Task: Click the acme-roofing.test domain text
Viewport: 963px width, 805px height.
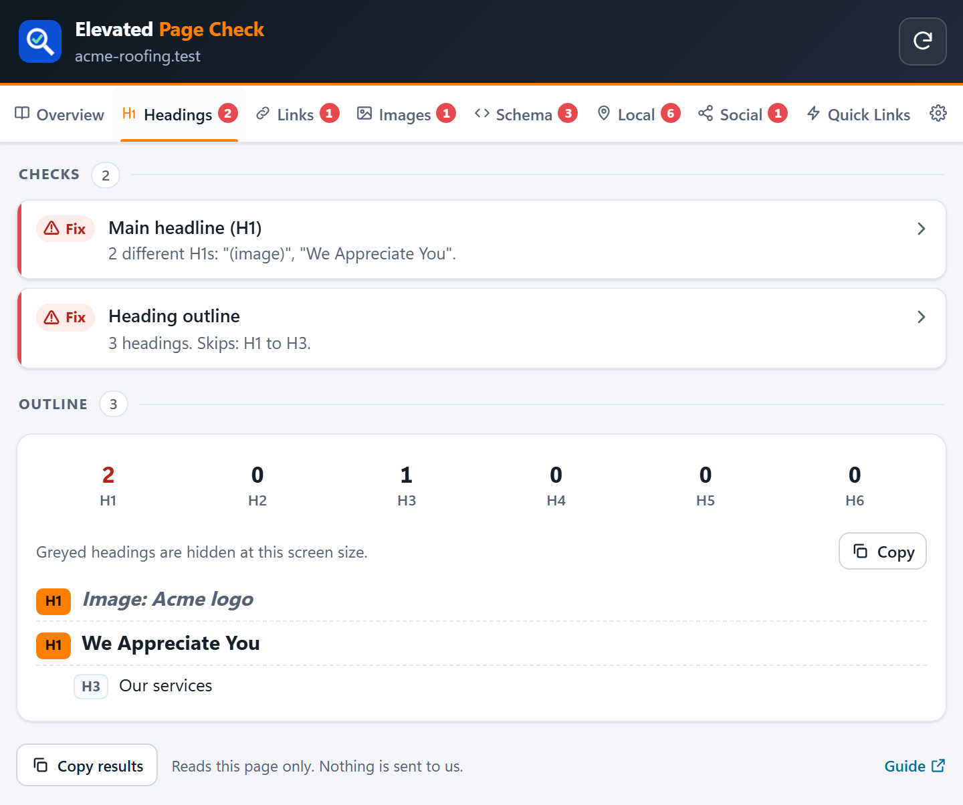Action: (x=138, y=56)
